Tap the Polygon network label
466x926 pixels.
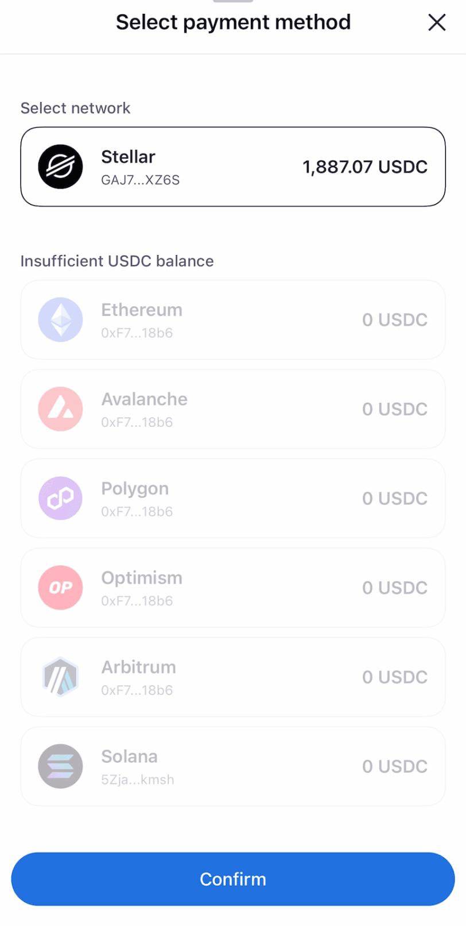click(x=135, y=488)
